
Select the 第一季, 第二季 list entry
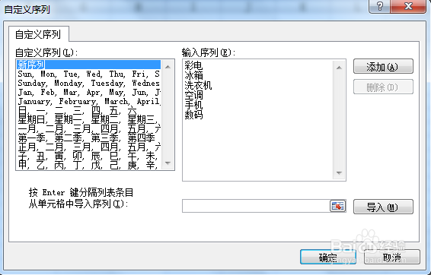[x=88, y=137]
